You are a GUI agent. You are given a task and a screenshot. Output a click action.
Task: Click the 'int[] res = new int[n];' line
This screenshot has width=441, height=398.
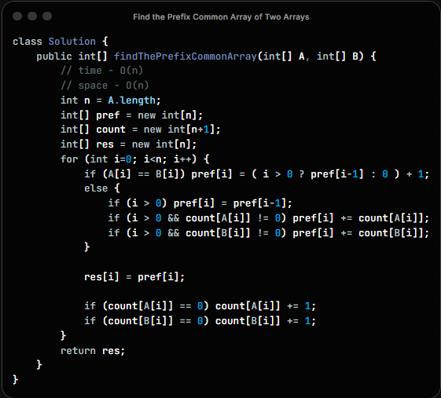click(129, 144)
